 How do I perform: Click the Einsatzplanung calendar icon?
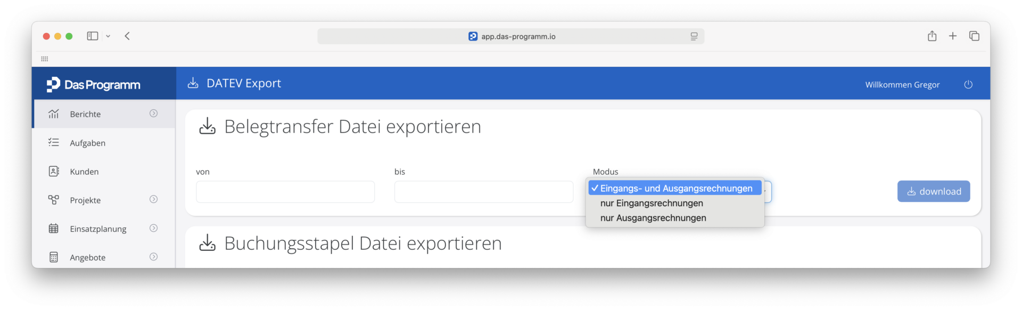[x=54, y=229]
